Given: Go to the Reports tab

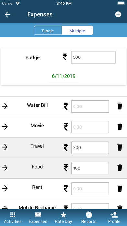Looking at the screenshot, I should (89, 218).
